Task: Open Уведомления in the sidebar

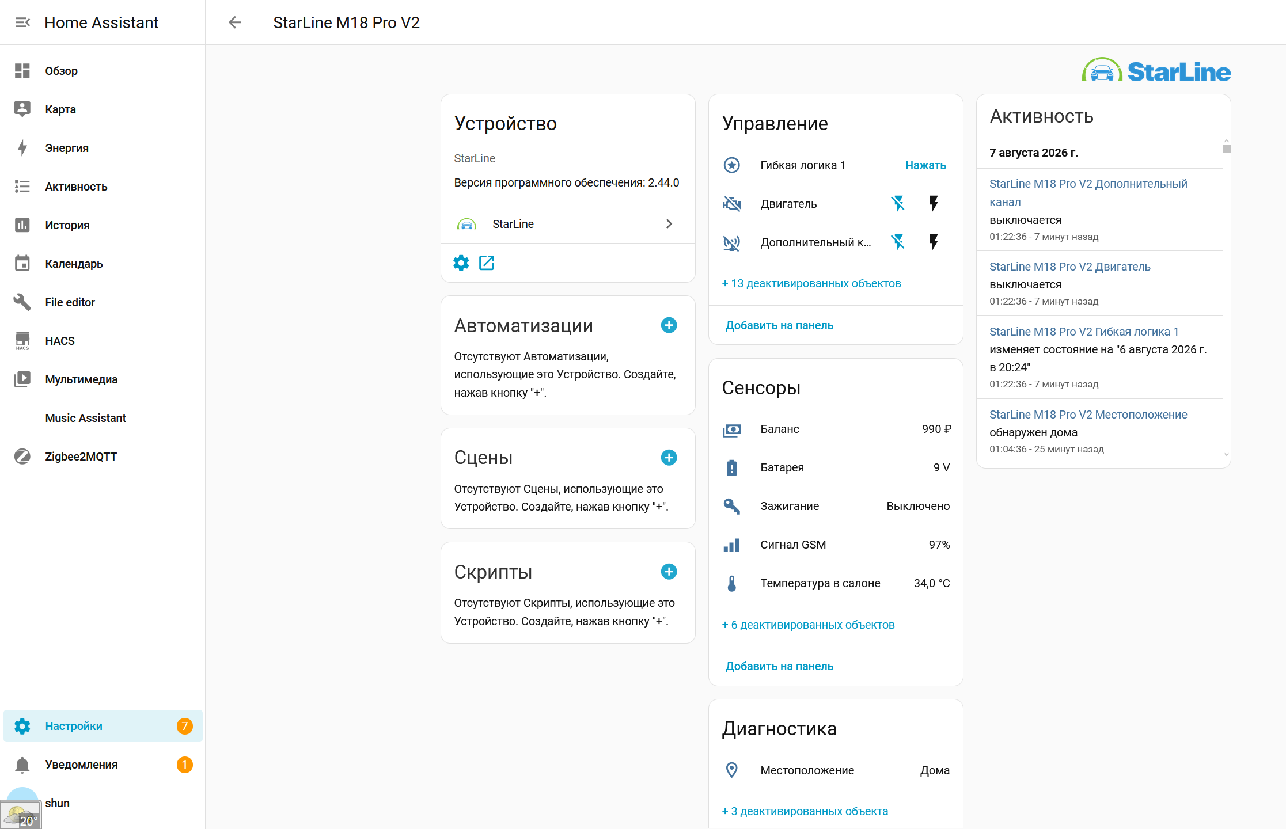Action: click(x=103, y=765)
